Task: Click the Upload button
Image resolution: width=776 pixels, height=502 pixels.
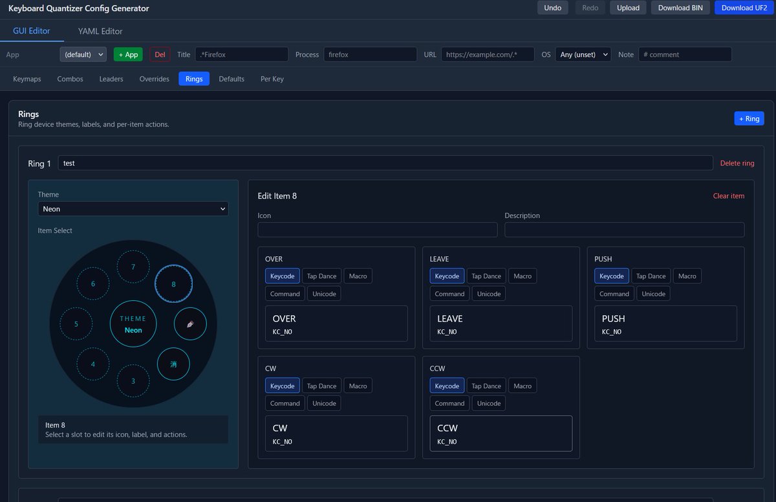Action: coord(628,8)
